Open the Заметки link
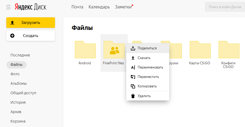Image resolution: width=245 pixels, height=127 pixels. click(x=123, y=7)
